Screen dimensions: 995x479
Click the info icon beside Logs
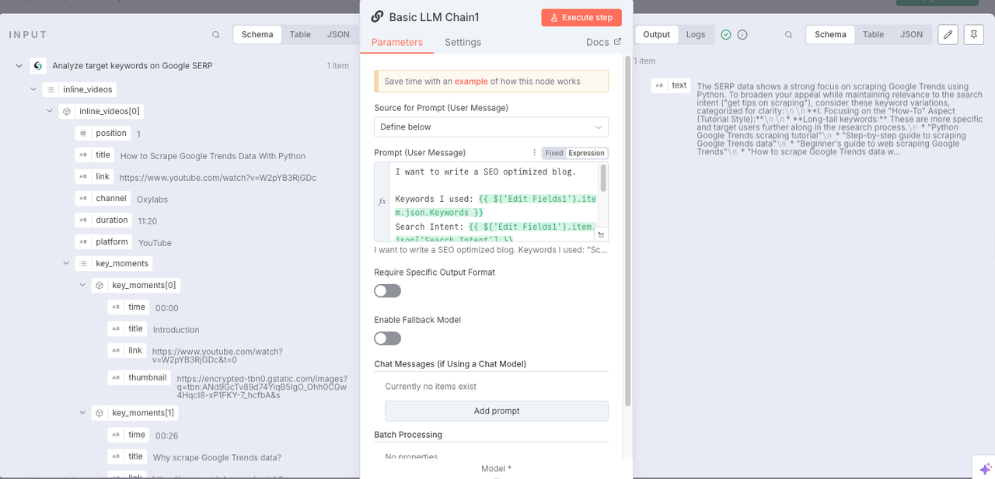(742, 35)
